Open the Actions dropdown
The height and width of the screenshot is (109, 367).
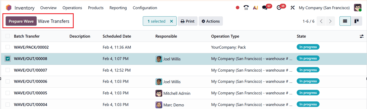(x=211, y=21)
